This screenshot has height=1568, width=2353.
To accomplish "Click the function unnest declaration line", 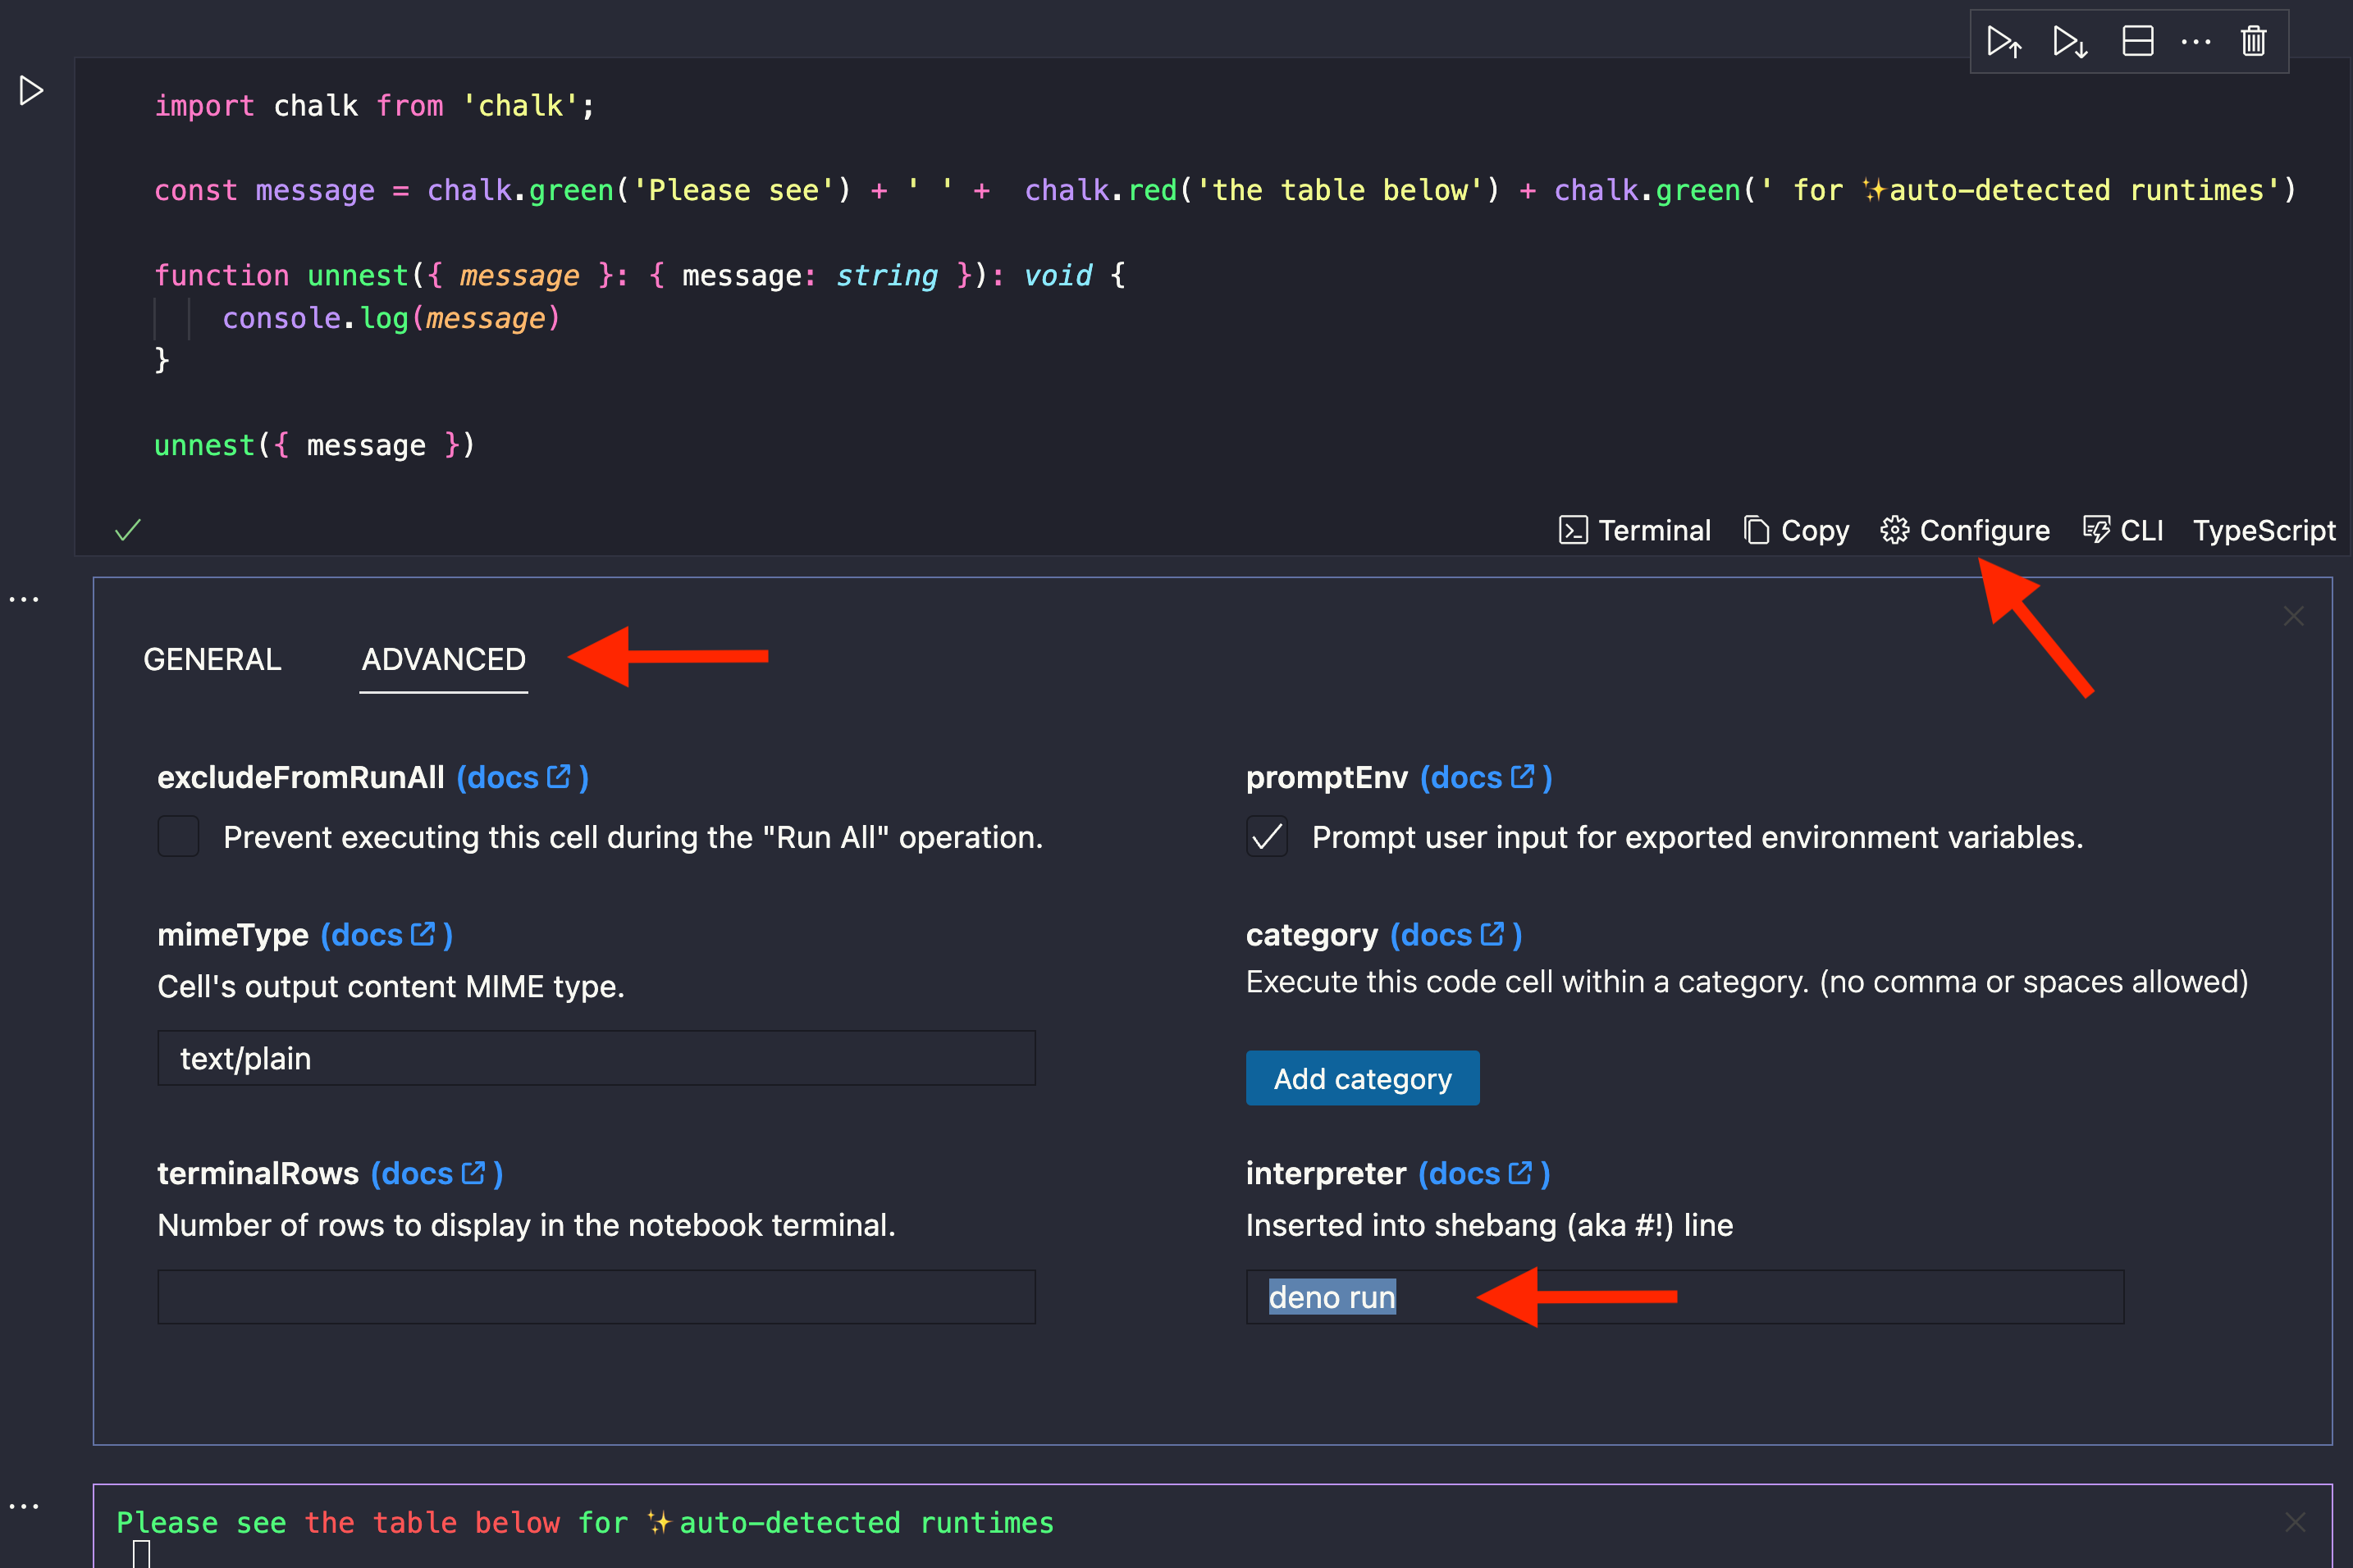I will [x=640, y=275].
